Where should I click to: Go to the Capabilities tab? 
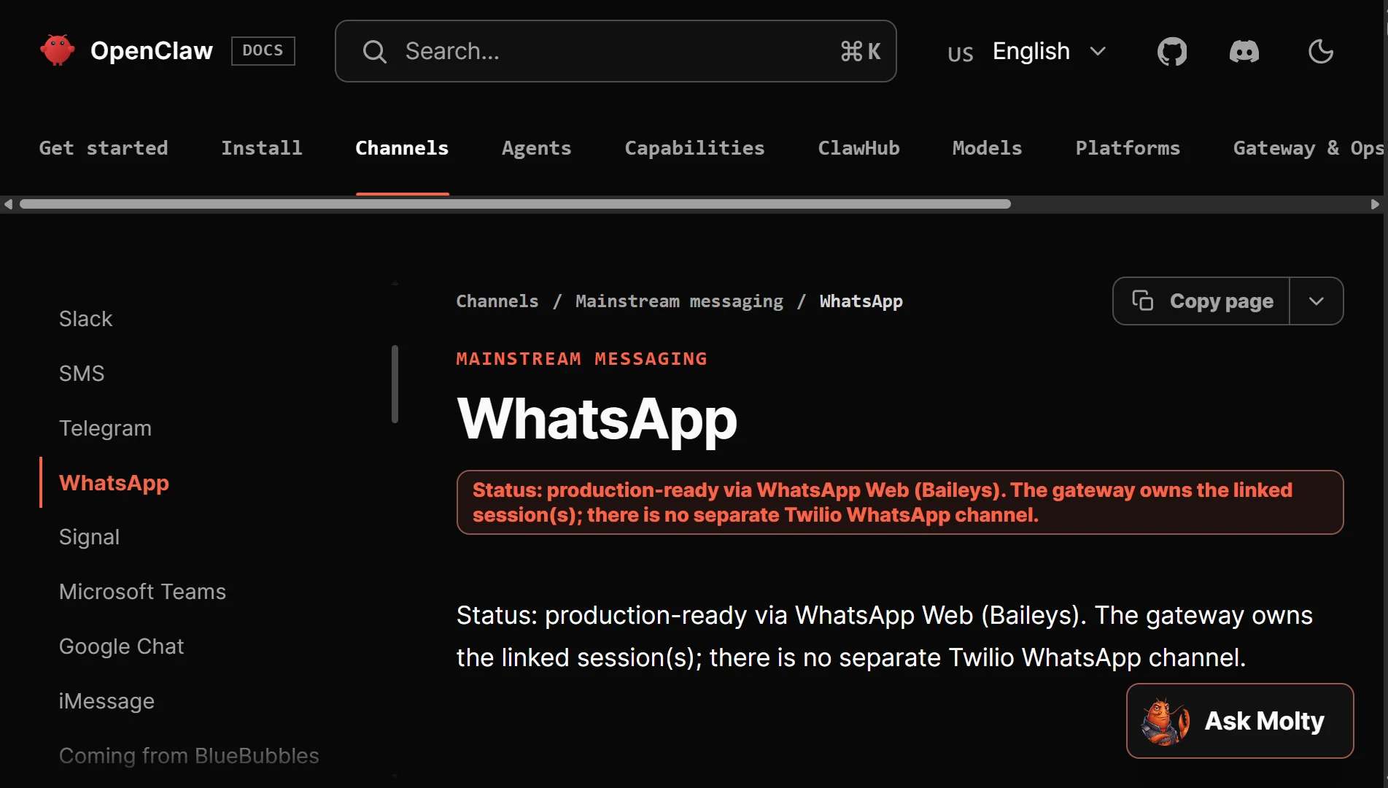pos(694,148)
